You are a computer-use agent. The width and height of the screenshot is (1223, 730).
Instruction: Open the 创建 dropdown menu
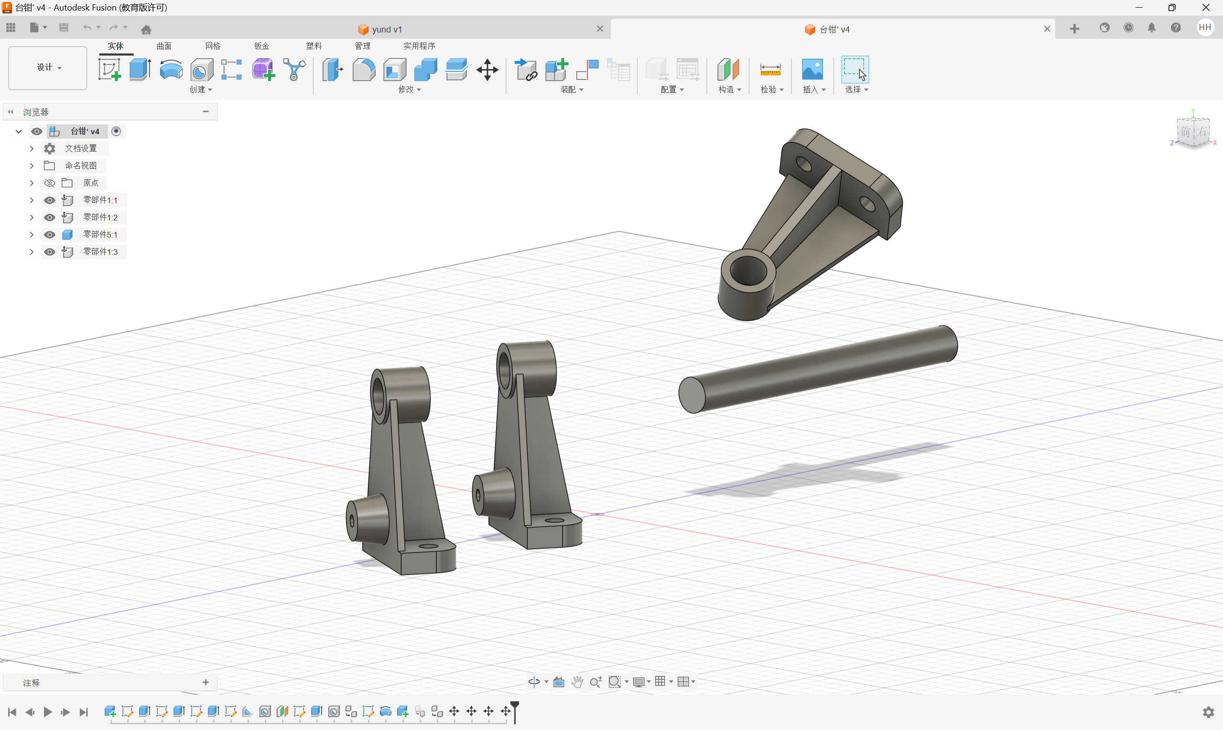(x=201, y=89)
